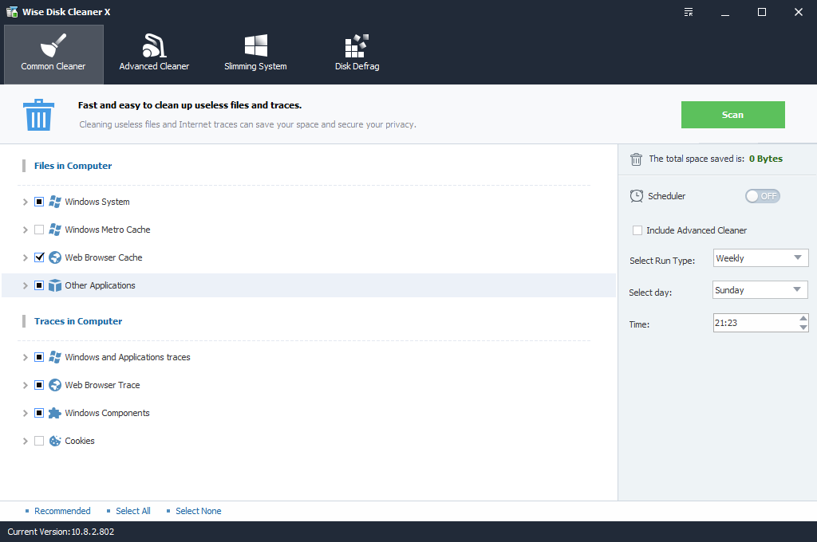This screenshot has height=542, width=817.
Task: Click the Current Version status text
Action: 61,532
